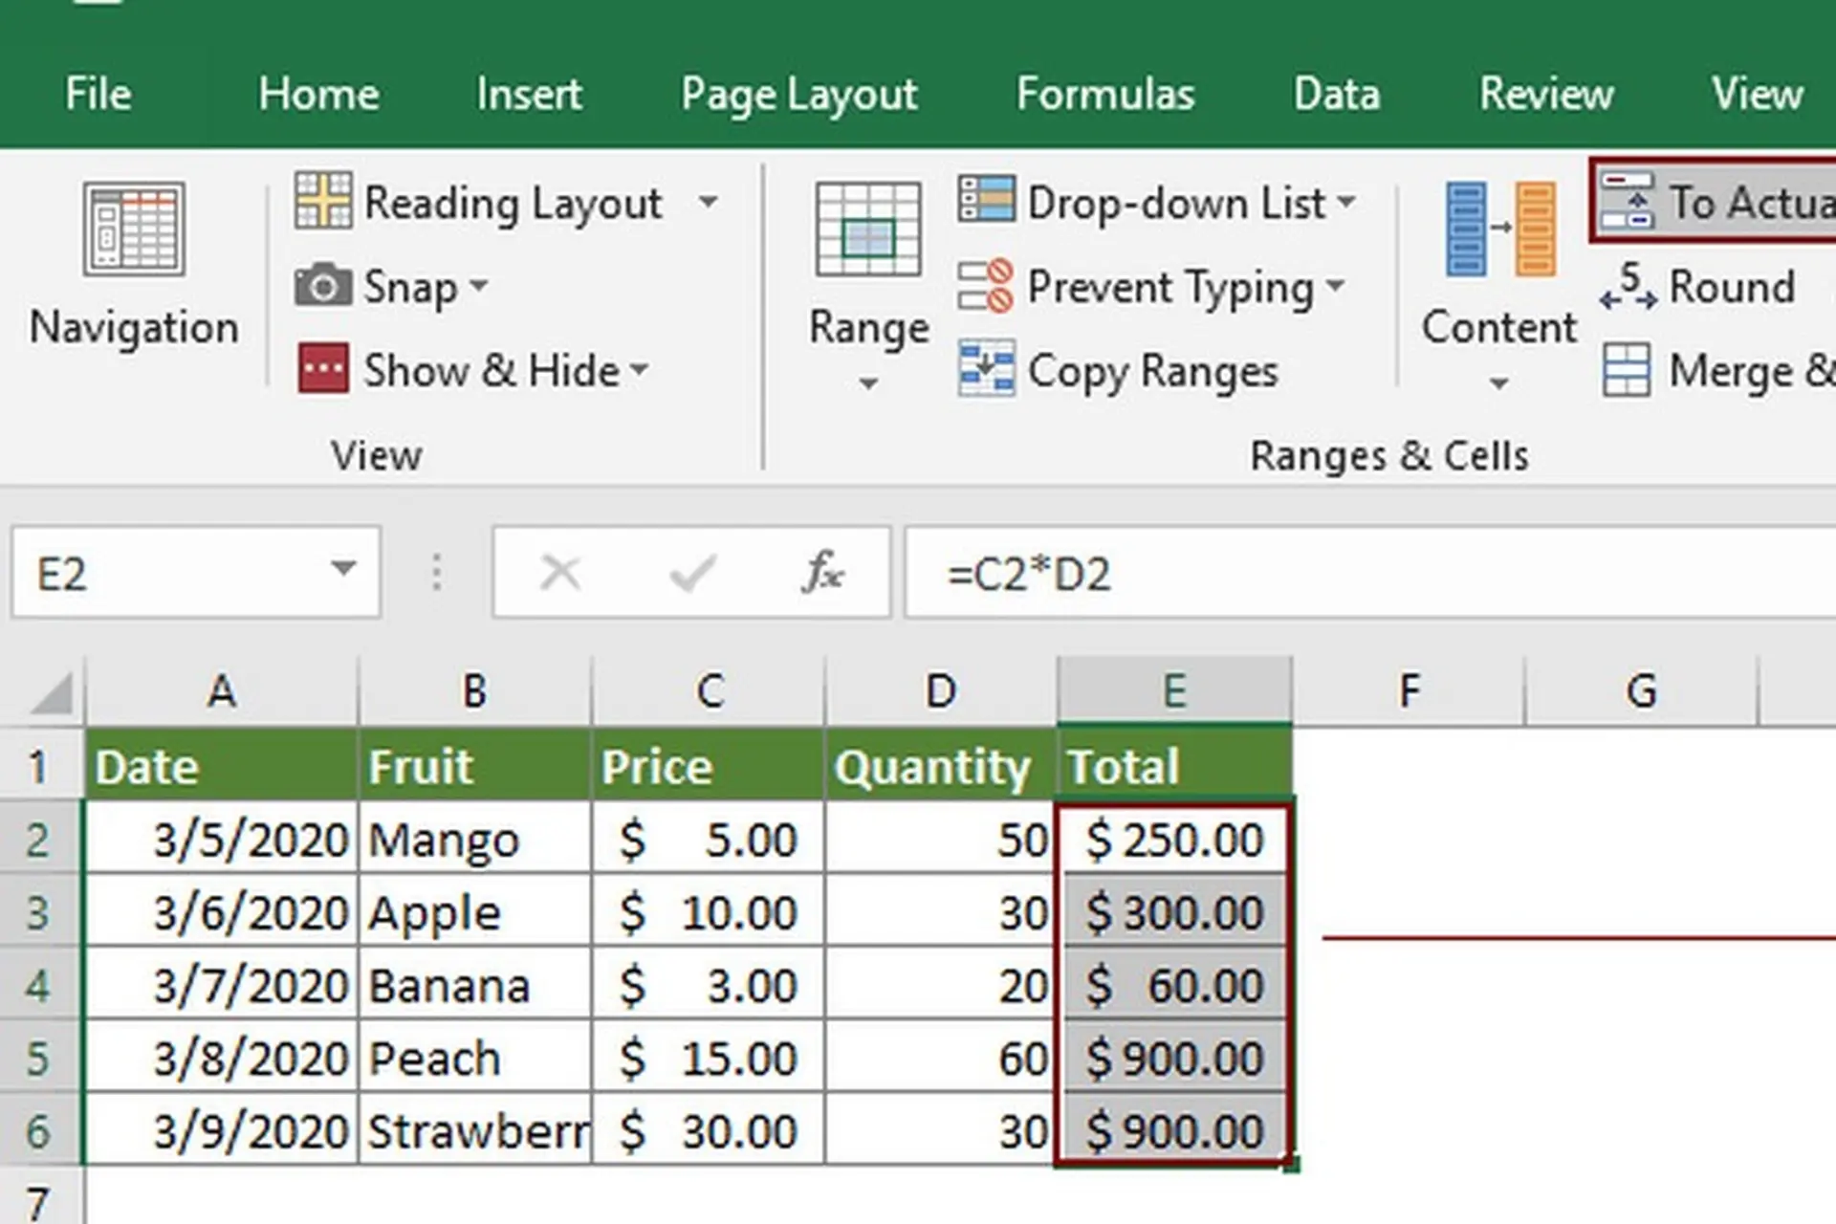Click the Enter checkmark in formula bar
Screen dimensions: 1836x1224
point(692,573)
